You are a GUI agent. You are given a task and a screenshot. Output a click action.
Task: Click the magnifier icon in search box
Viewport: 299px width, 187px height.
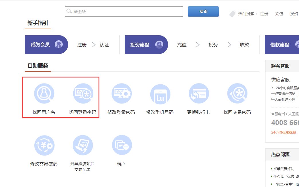click(x=69, y=11)
